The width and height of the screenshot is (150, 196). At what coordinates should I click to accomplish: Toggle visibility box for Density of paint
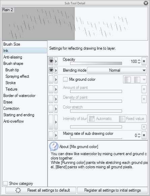pyautogui.click(x=51, y=99)
